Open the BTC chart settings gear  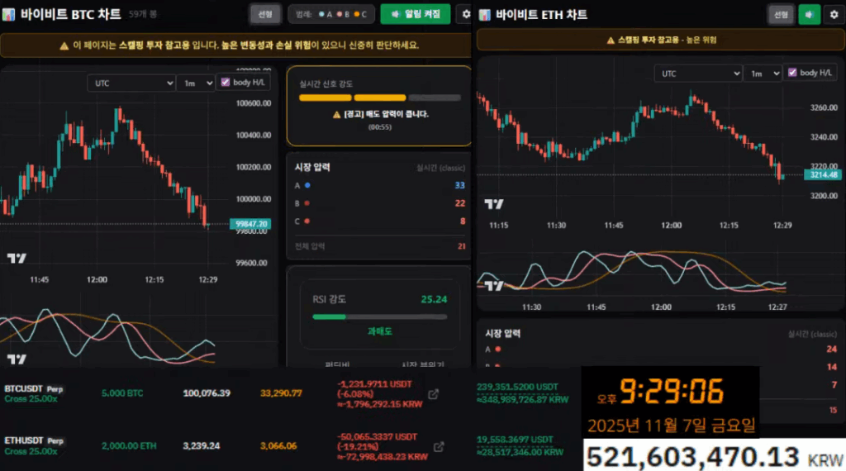click(x=466, y=15)
